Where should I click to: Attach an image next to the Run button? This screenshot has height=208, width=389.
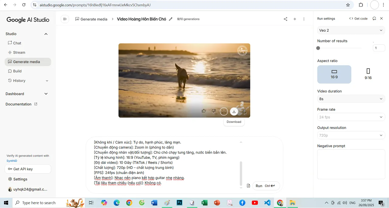click(248, 185)
